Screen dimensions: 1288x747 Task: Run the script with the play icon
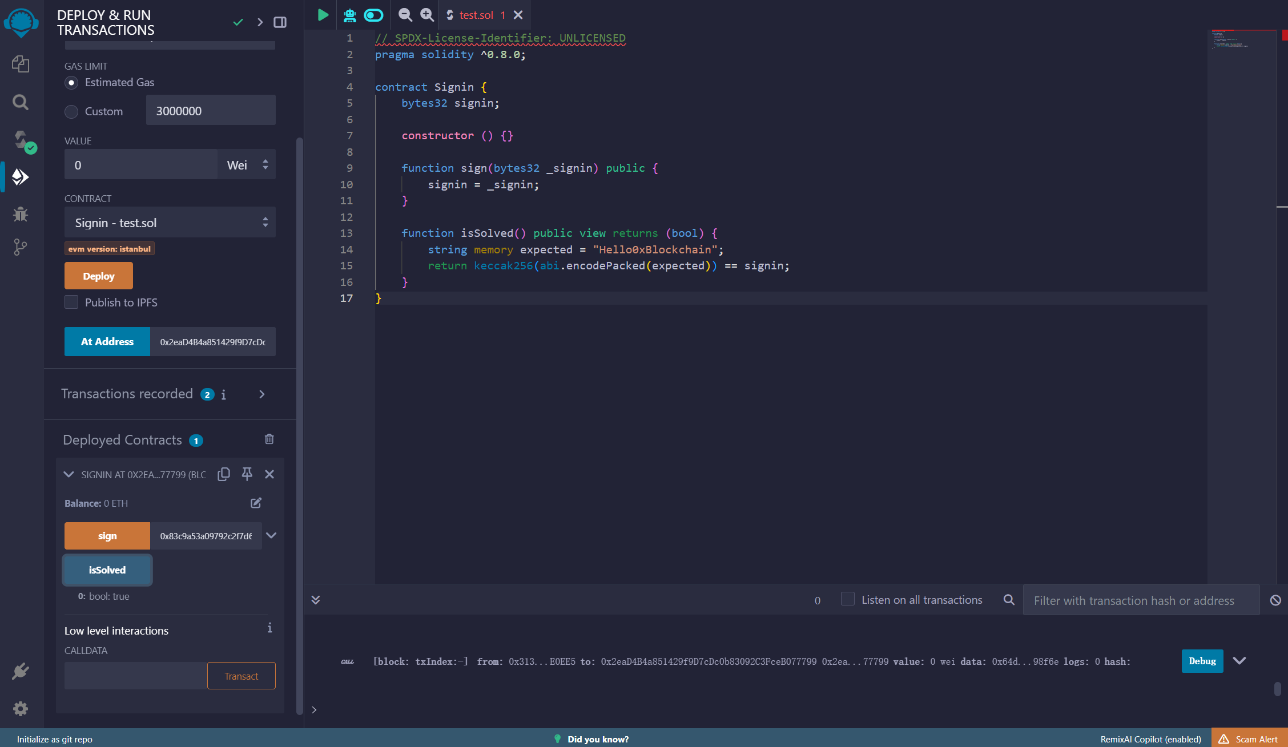pos(323,15)
